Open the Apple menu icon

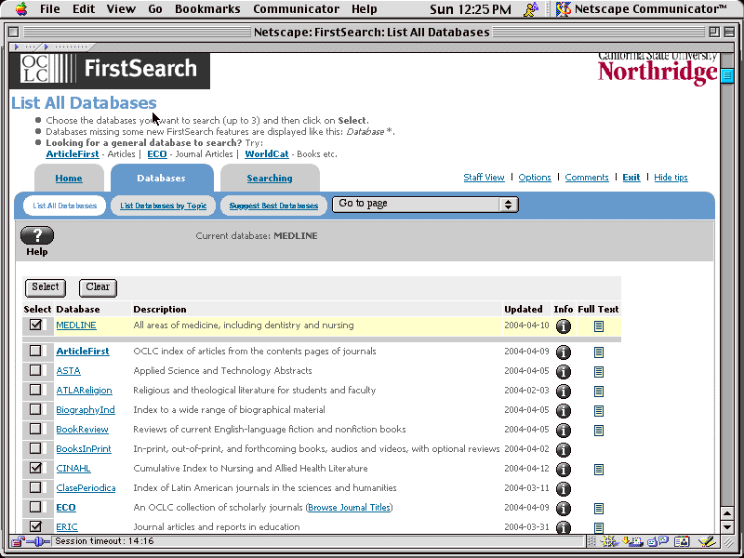21,8
